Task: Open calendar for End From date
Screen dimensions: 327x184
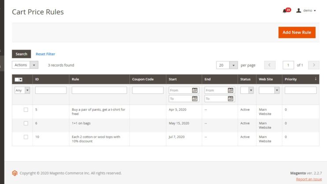Action: [x=231, y=90]
